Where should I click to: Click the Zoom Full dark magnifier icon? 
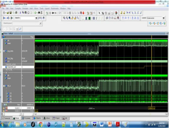coord(70,18)
